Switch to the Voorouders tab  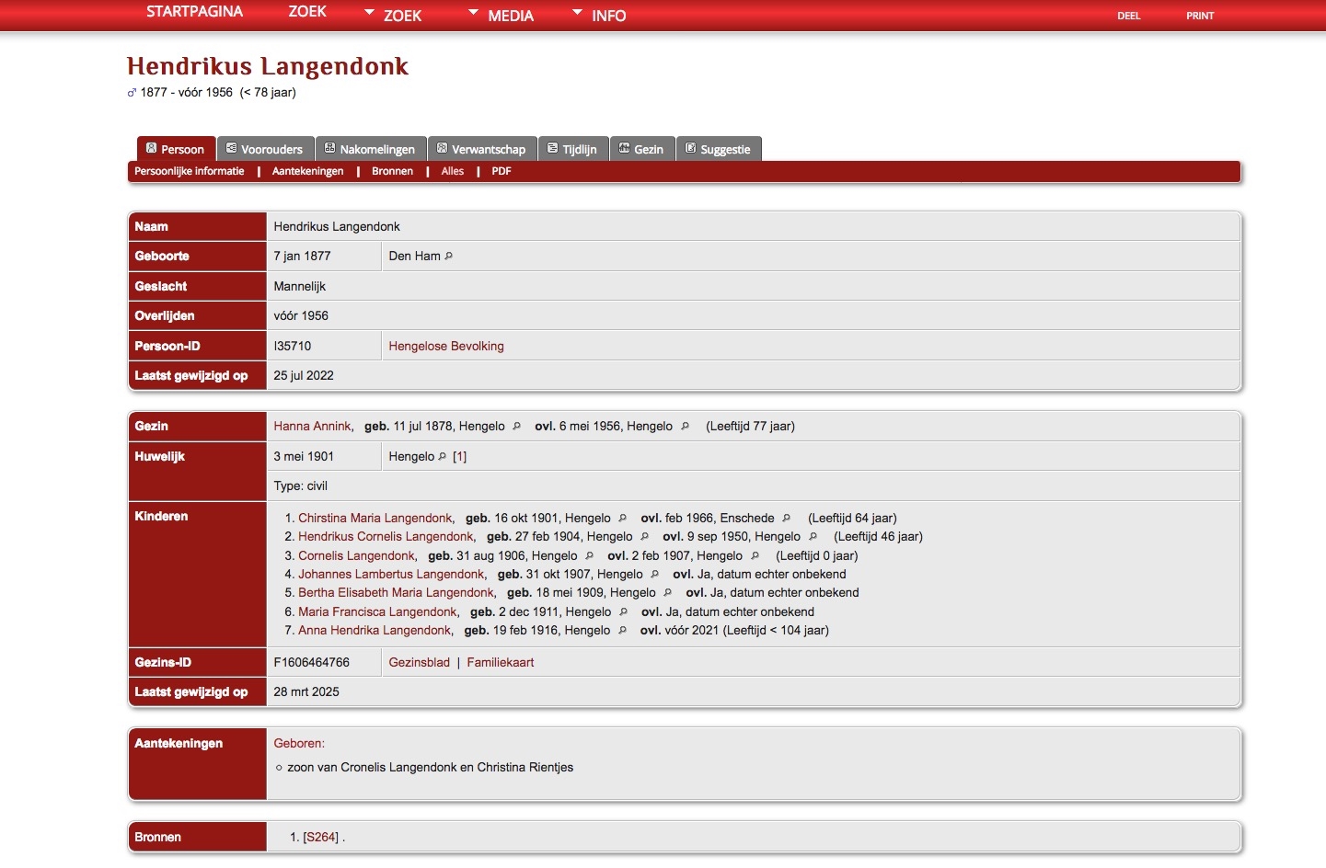pos(265,149)
